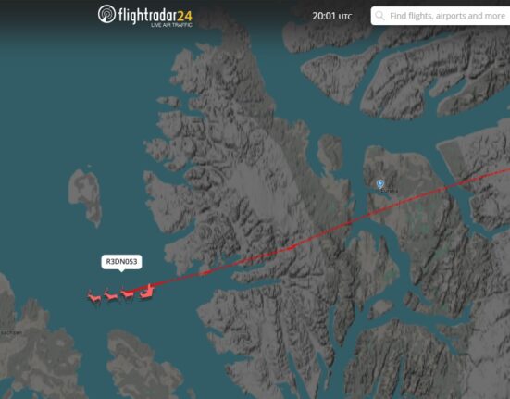Select the middle reindeer icon
510x399 pixels.
(111, 295)
